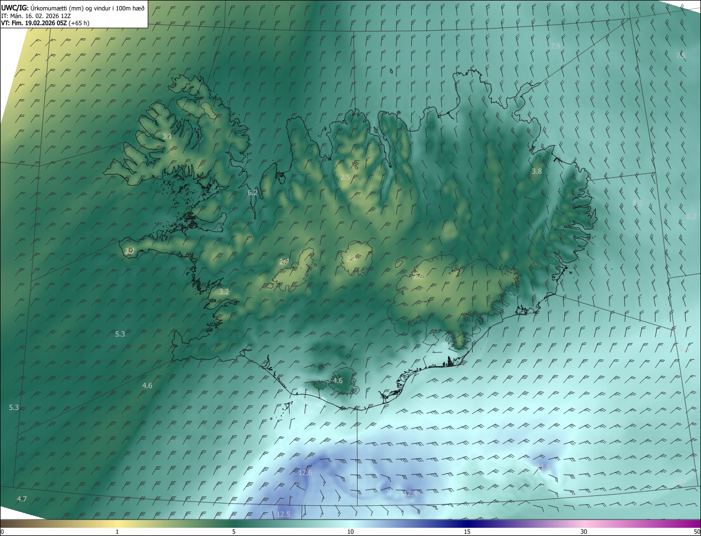This screenshot has height=536, width=701.
Task: Click the 7.9 value north of Iceland
Action: click(x=555, y=47)
